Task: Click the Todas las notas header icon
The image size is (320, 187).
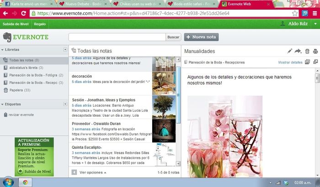Action: pyautogui.click(x=74, y=50)
